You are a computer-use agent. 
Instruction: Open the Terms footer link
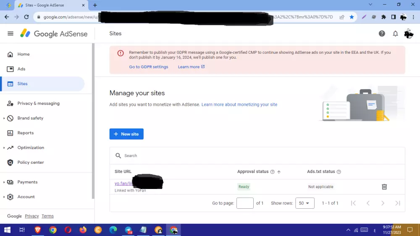click(x=48, y=216)
